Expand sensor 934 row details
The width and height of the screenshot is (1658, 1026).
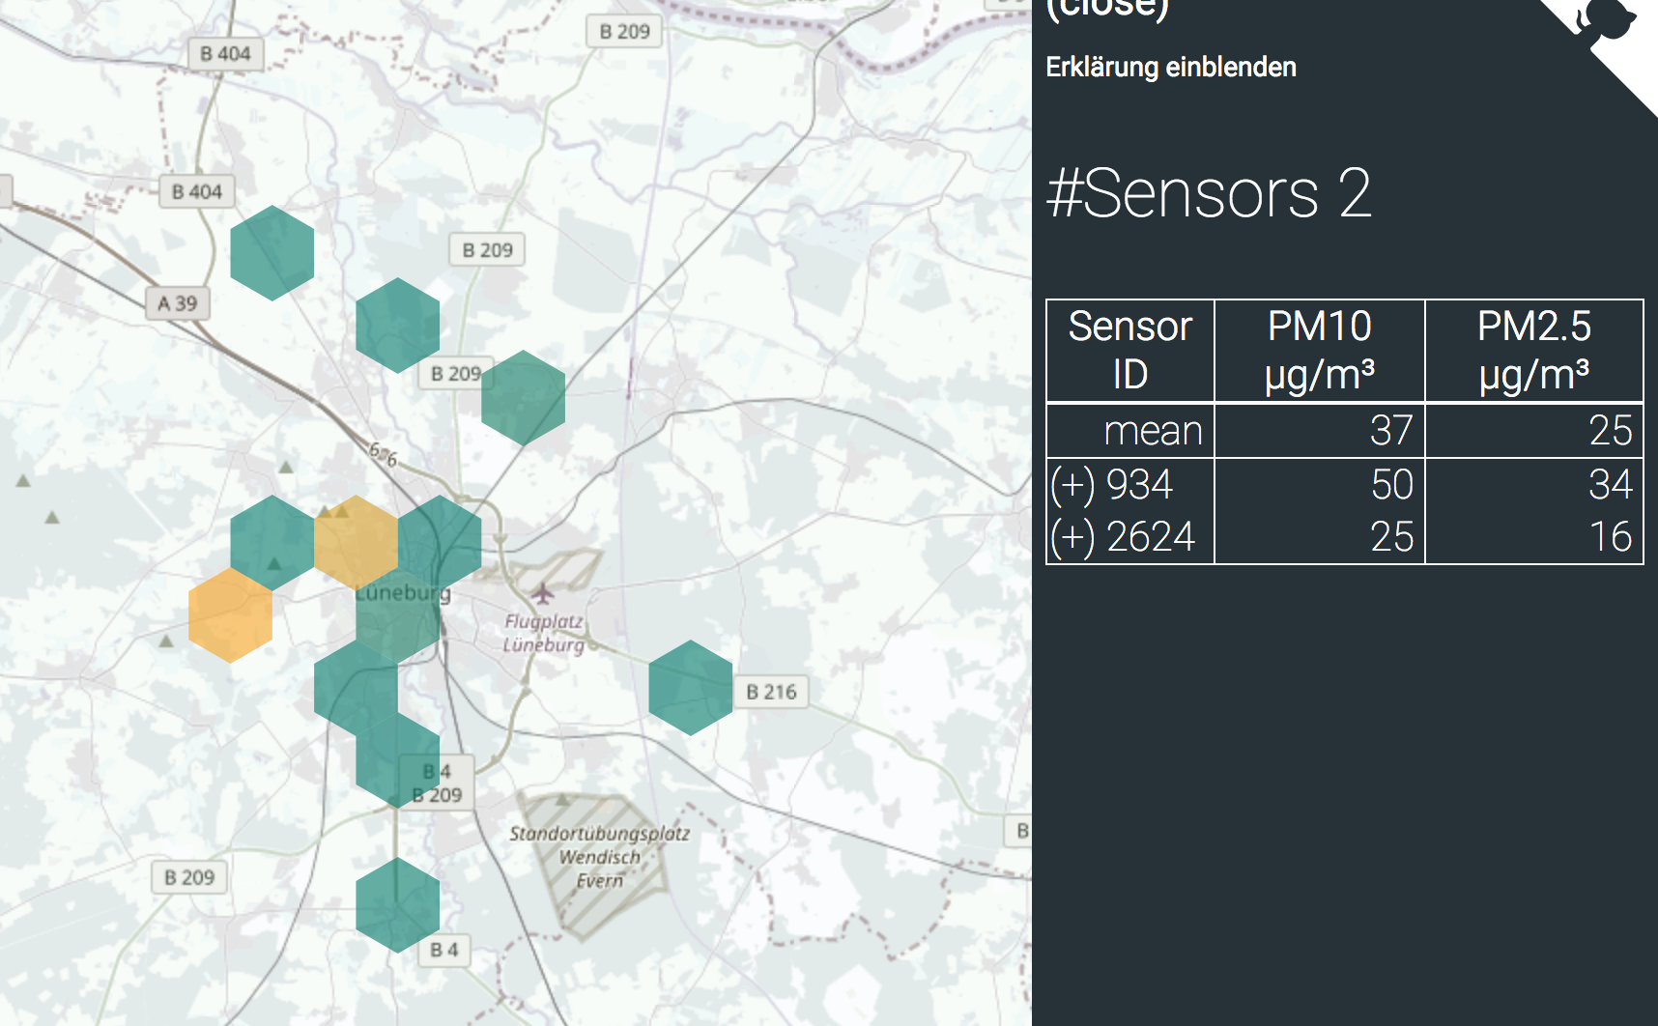(x=1111, y=485)
